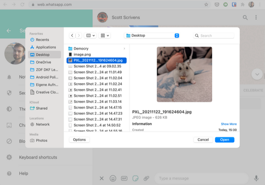Select Android Poli... folder in sidebar
Screen dimensions: 265x185
click(x=45, y=77)
